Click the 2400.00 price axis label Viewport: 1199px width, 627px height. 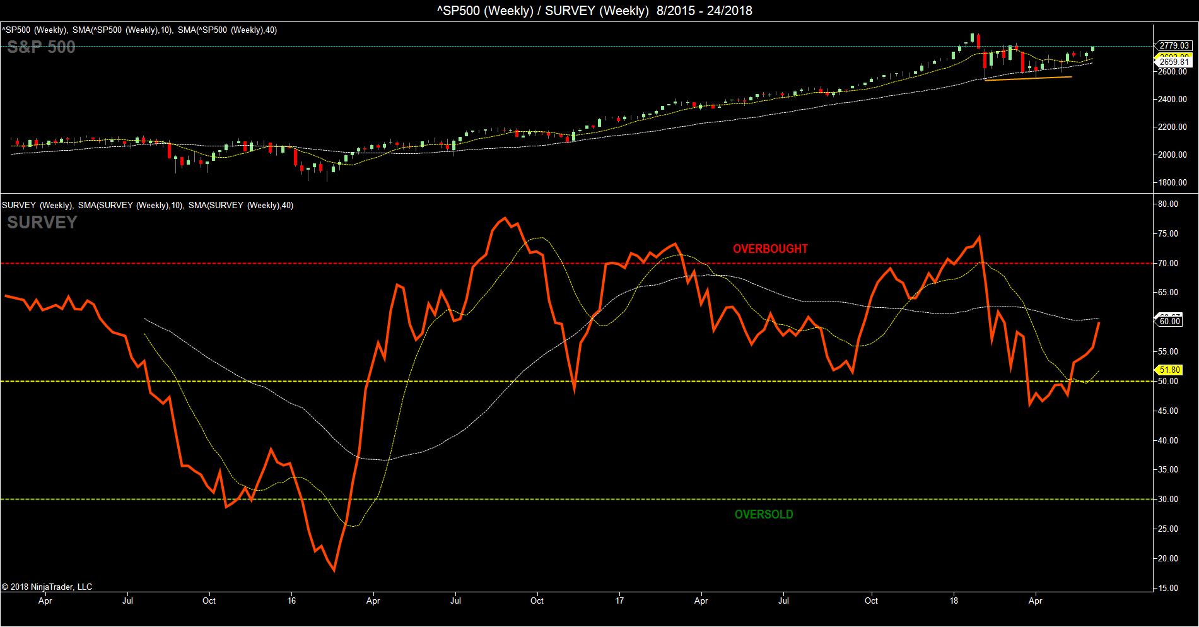(1173, 99)
